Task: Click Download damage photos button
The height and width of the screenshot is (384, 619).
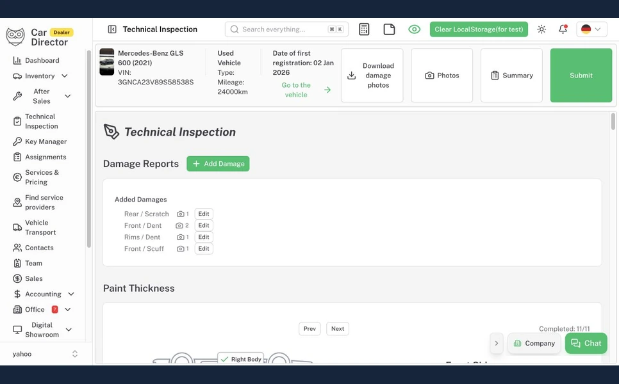Action: tap(372, 76)
